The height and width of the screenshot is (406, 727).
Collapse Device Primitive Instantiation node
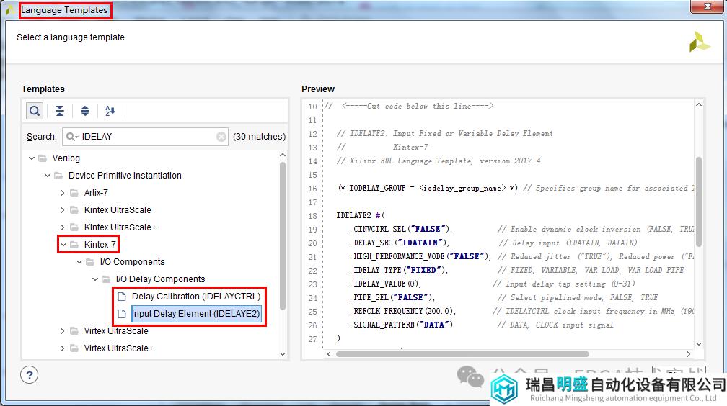pyautogui.click(x=48, y=176)
